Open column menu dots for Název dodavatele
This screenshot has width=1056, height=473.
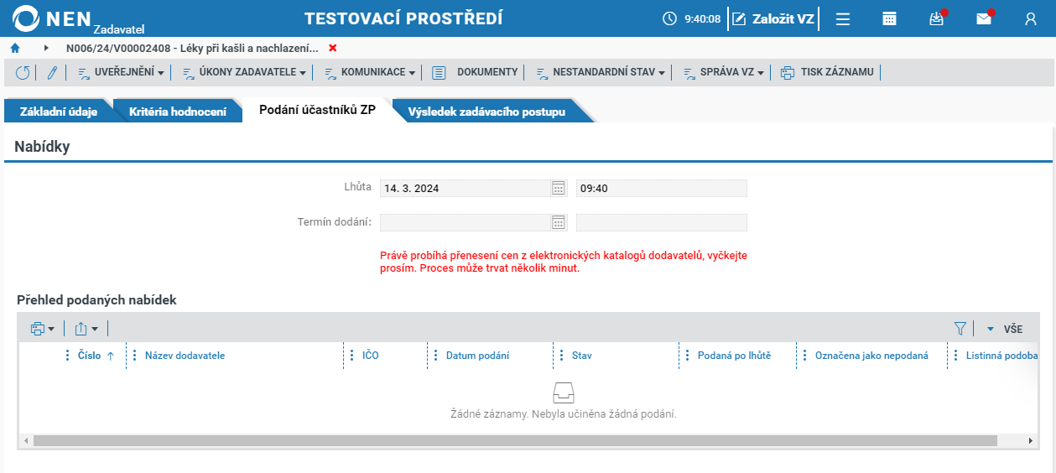tap(135, 356)
